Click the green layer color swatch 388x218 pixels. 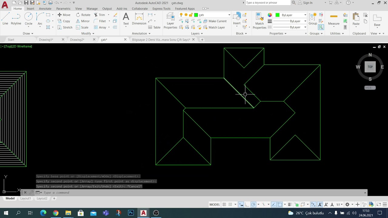coord(196,15)
